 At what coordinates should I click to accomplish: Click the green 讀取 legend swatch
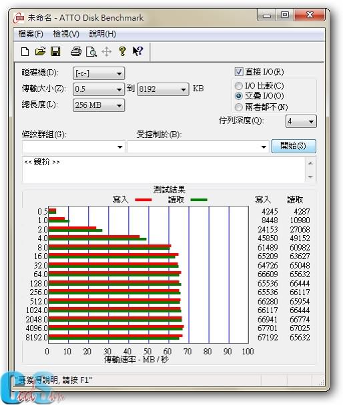click(x=199, y=200)
